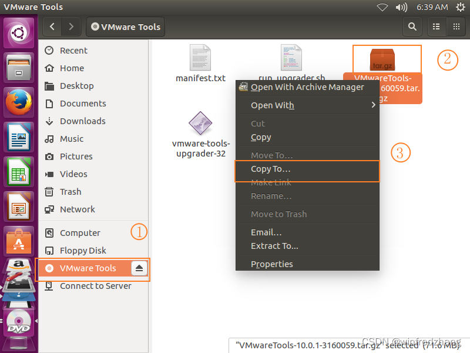Click Connect to Server in sidebar

pos(93,286)
